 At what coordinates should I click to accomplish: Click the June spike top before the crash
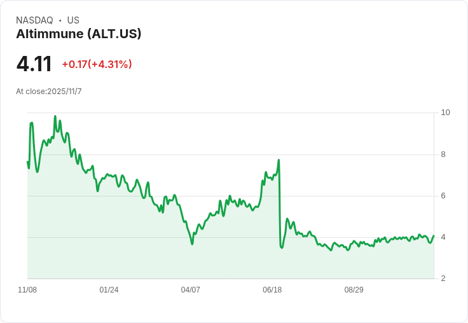pos(279,160)
